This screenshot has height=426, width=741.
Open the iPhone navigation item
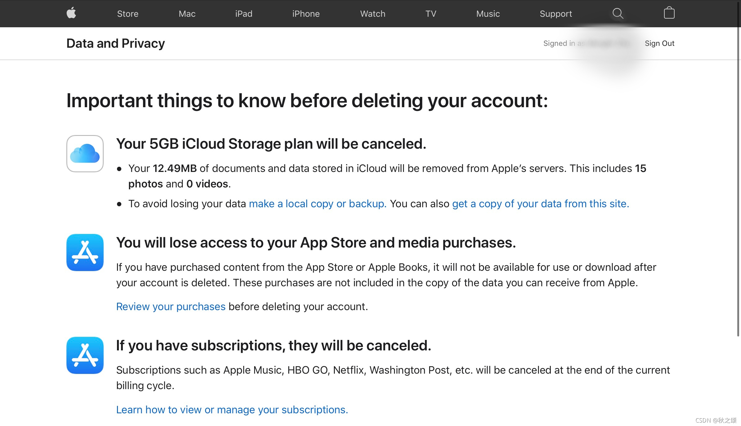click(306, 14)
